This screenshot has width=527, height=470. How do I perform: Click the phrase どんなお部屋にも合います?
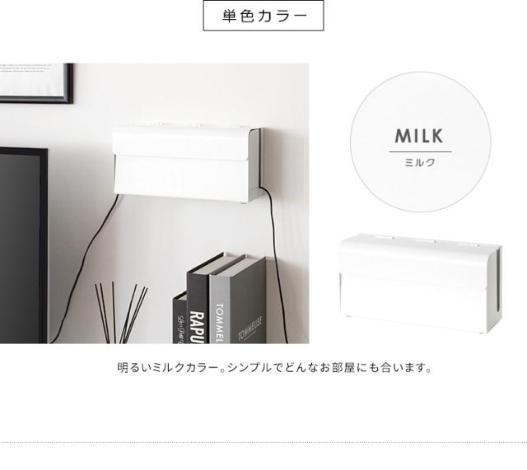[353, 368]
